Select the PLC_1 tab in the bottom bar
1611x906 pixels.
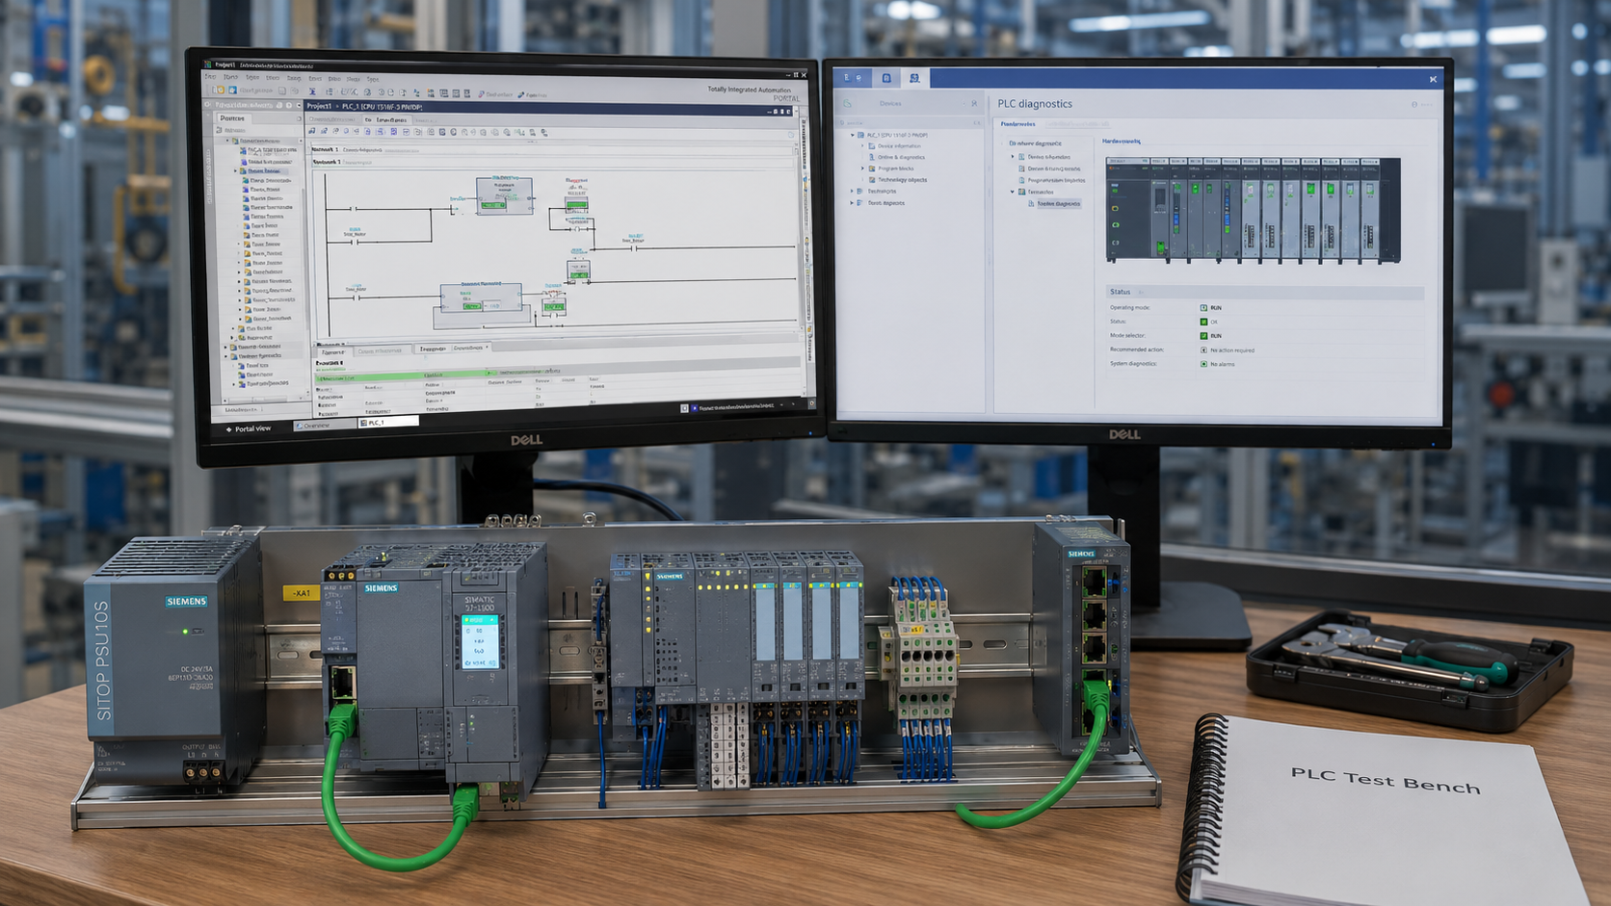pyautogui.click(x=388, y=422)
